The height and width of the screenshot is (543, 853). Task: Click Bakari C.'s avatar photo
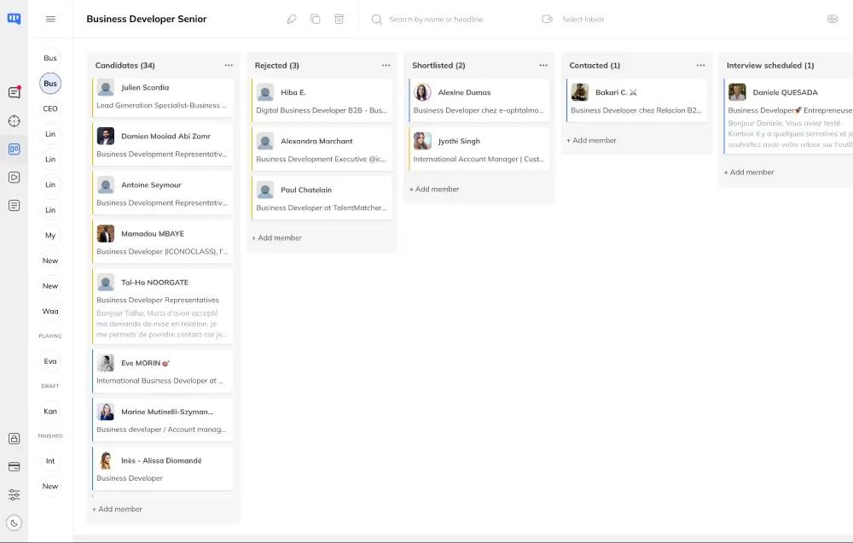coord(580,92)
